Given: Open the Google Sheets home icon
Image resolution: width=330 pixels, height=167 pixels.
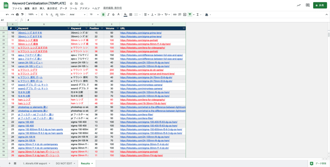Looking at the screenshot, I should (x=6, y=5).
